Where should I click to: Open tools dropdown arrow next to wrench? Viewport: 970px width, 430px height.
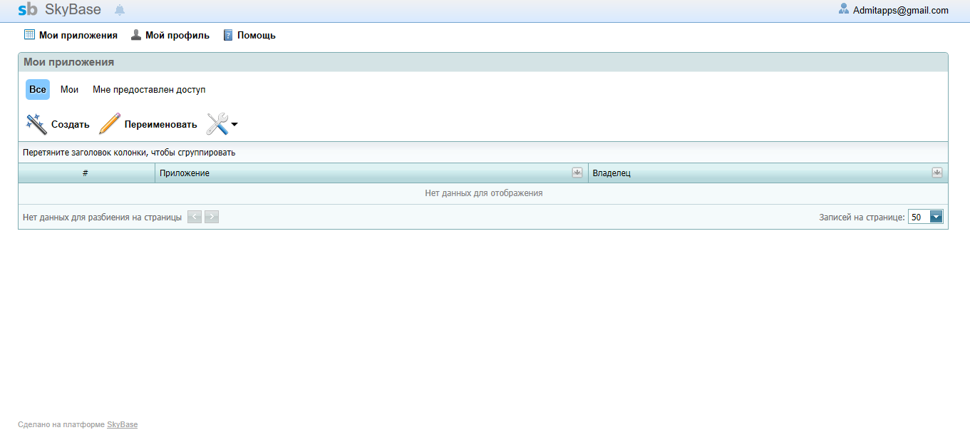(x=234, y=125)
